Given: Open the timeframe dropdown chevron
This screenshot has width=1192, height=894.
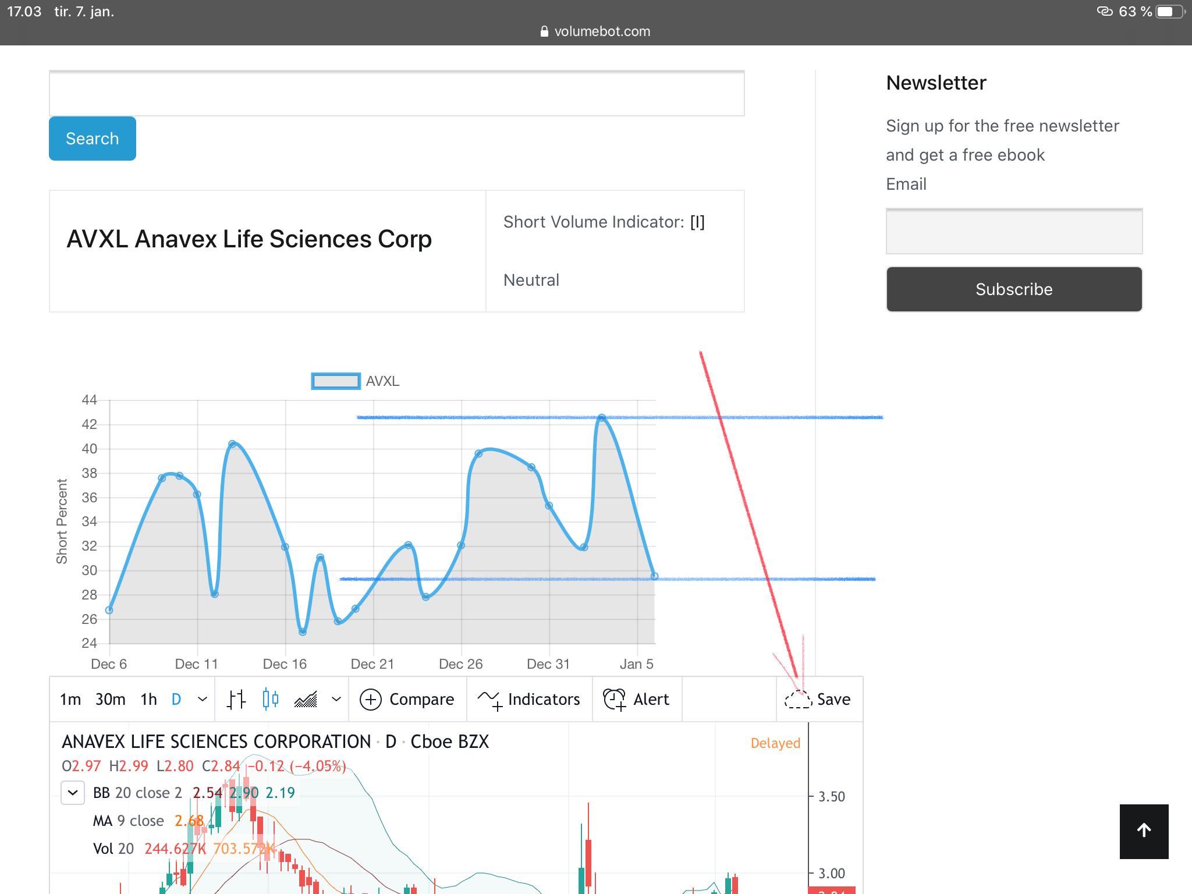Looking at the screenshot, I should click(203, 699).
